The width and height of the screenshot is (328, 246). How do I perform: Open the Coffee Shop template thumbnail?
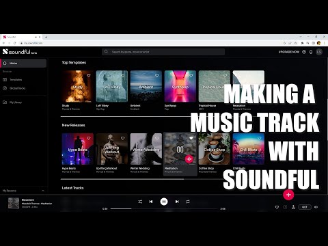tap(215, 149)
